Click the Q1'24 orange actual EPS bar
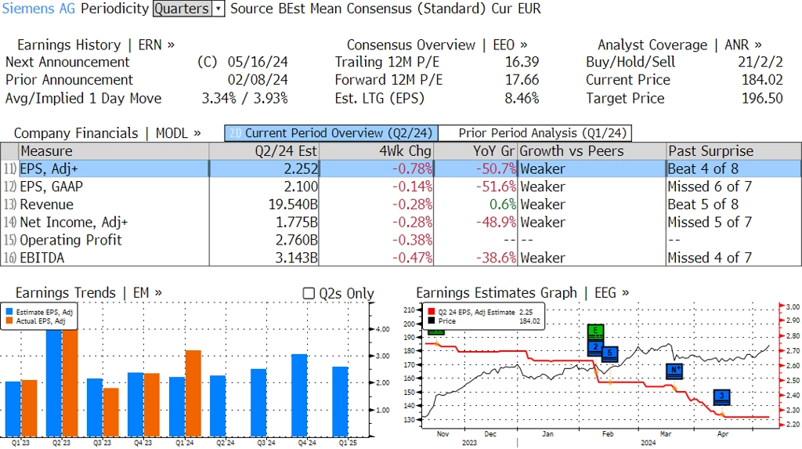802x449 pixels. coord(193,393)
